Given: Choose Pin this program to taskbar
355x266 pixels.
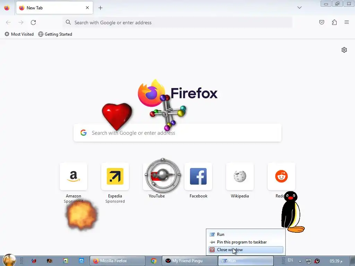Looking at the screenshot, I should pyautogui.click(x=246, y=242).
